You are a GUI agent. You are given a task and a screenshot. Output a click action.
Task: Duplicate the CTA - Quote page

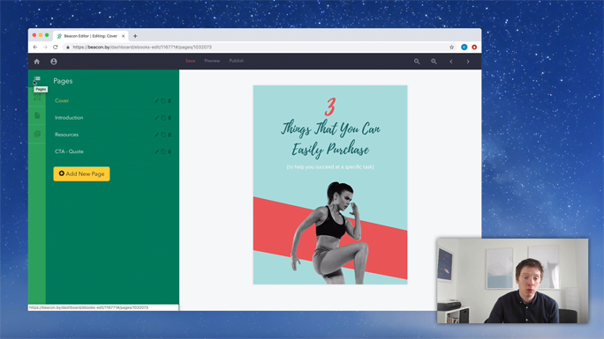pos(163,151)
